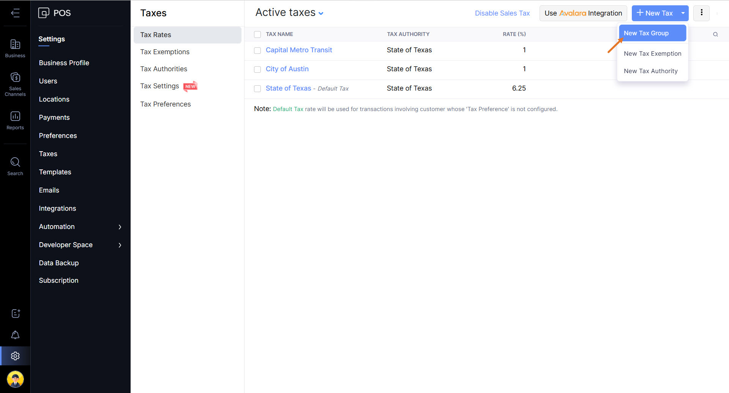This screenshot has height=393, width=729.
Task: Select the City of Austin checkbox
Action: point(257,69)
